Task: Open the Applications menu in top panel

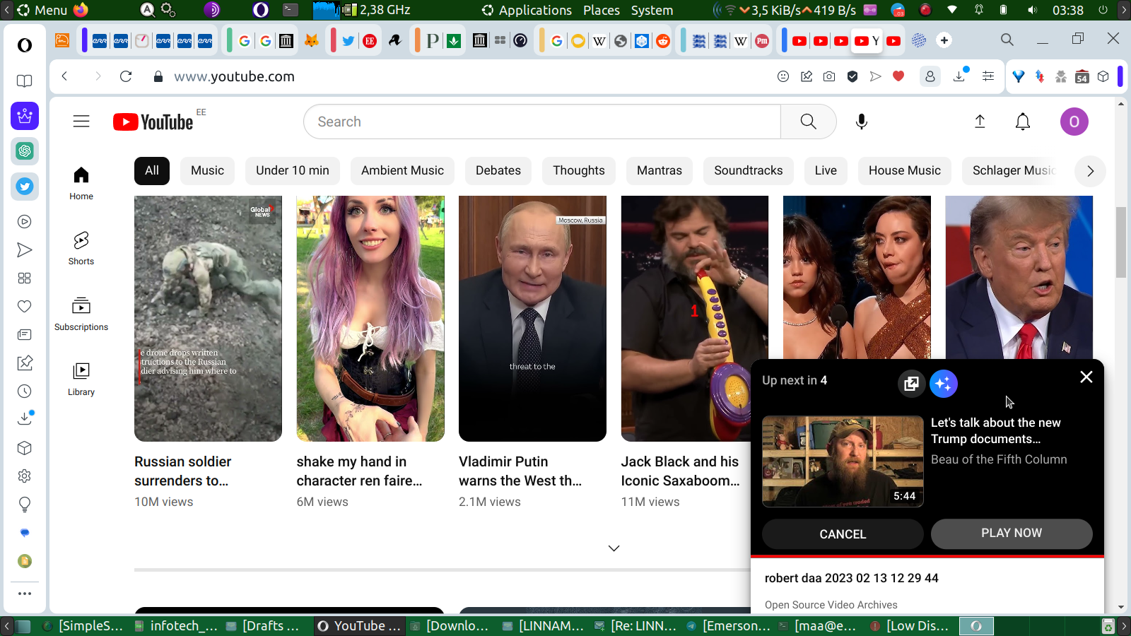Action: (527, 10)
